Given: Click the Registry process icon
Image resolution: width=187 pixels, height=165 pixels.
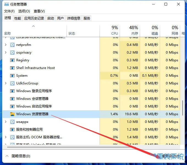Looking at the screenshot, I should point(12,60).
